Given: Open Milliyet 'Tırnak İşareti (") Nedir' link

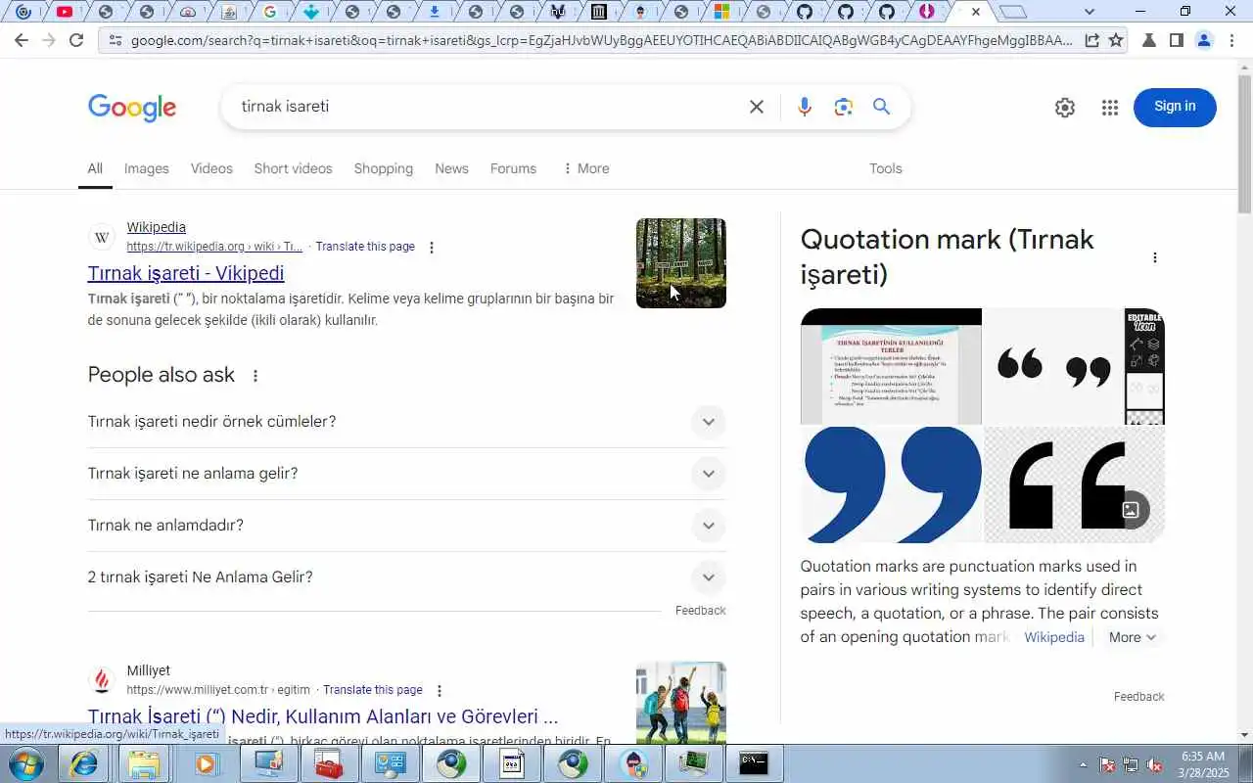Looking at the screenshot, I should click(323, 716).
